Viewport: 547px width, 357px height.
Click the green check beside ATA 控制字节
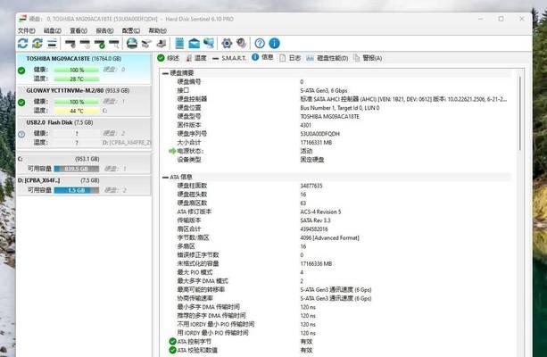172,341
